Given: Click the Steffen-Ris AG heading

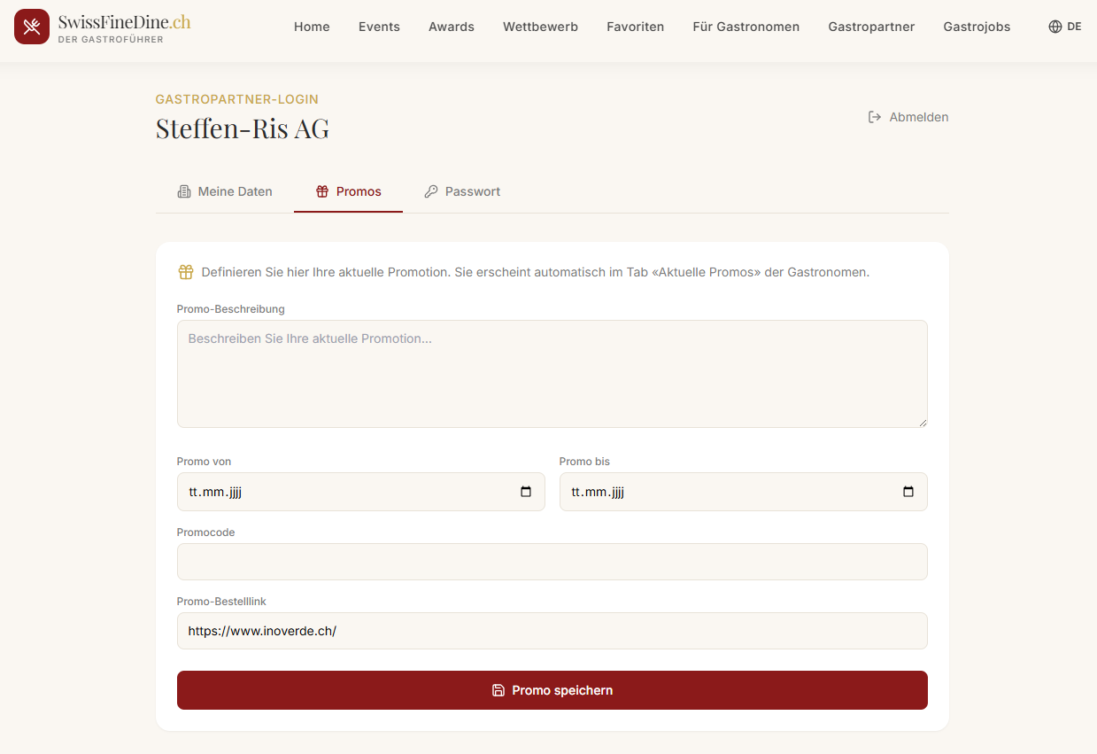Looking at the screenshot, I should pyautogui.click(x=243, y=128).
